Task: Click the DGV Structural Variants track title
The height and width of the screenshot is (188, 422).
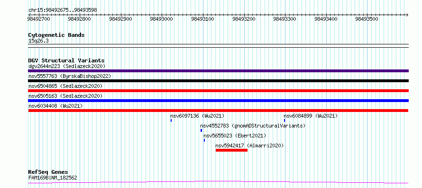Action: pyautogui.click(x=66, y=60)
